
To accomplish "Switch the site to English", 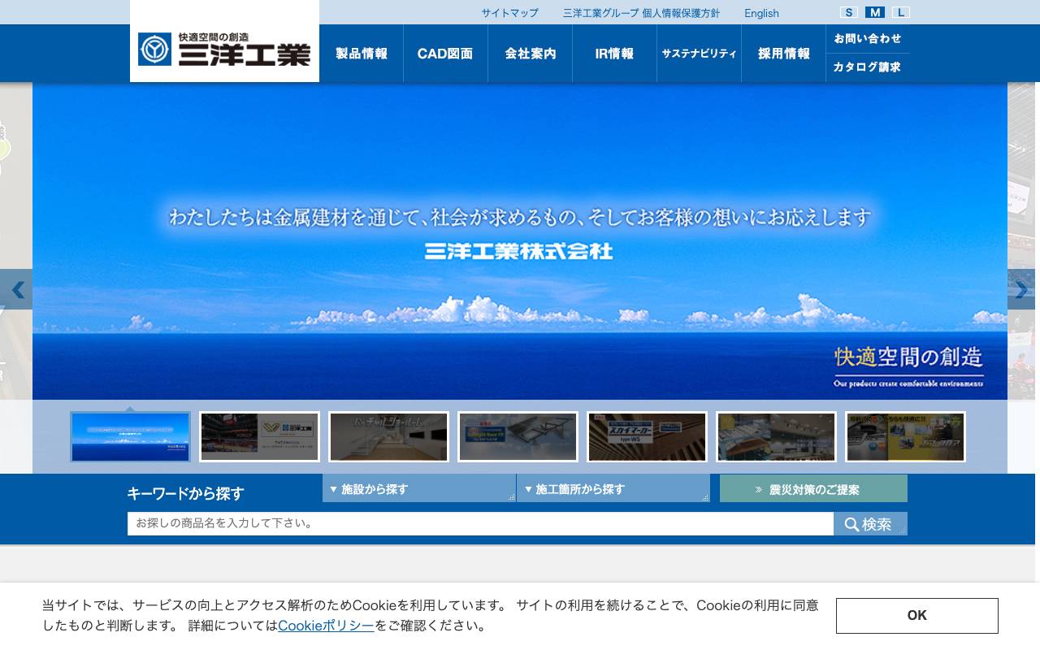I will pyautogui.click(x=760, y=13).
